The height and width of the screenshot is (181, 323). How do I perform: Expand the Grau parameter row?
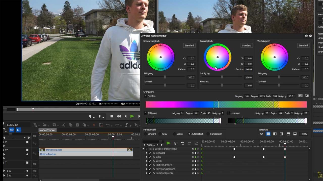point(147,157)
